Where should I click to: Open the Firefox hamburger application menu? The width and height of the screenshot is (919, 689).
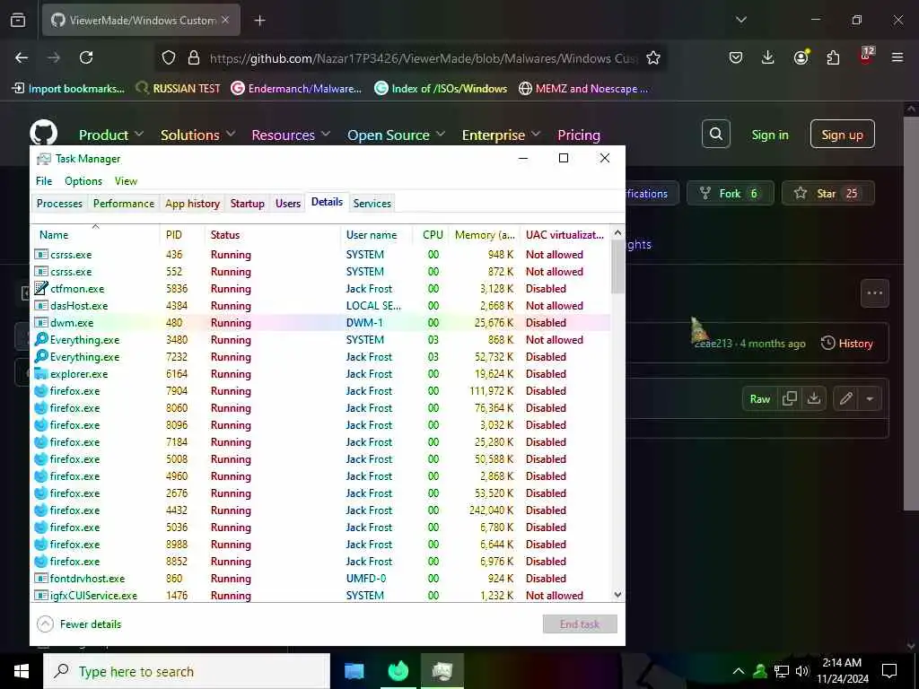(897, 57)
